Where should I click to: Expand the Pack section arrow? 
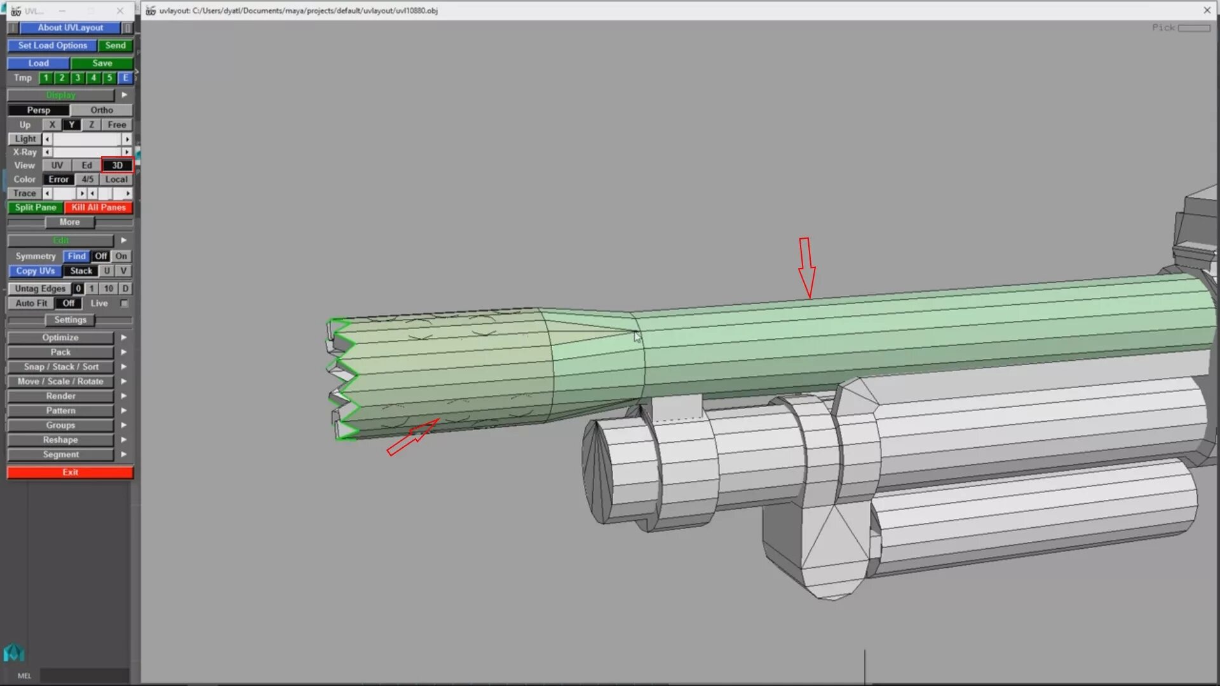tap(124, 352)
